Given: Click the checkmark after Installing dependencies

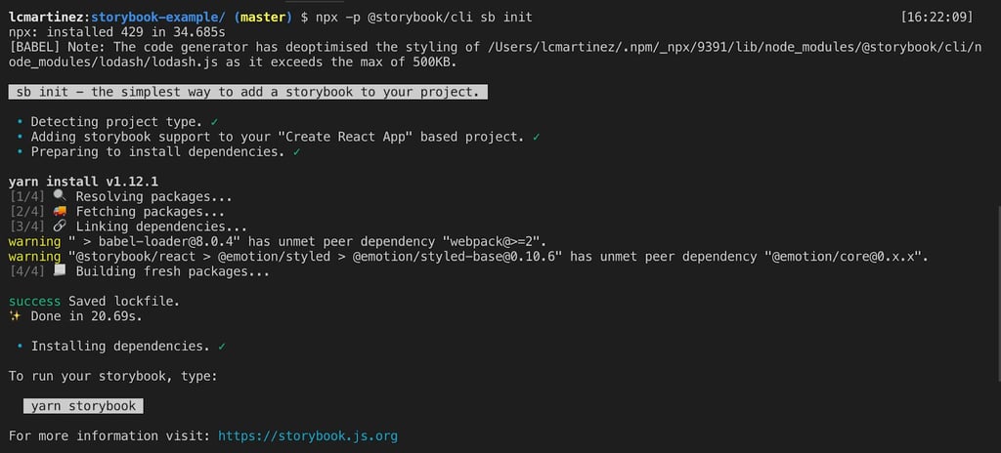Looking at the screenshot, I should coord(222,346).
